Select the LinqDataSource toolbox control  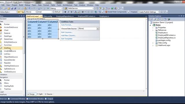point(10,51)
